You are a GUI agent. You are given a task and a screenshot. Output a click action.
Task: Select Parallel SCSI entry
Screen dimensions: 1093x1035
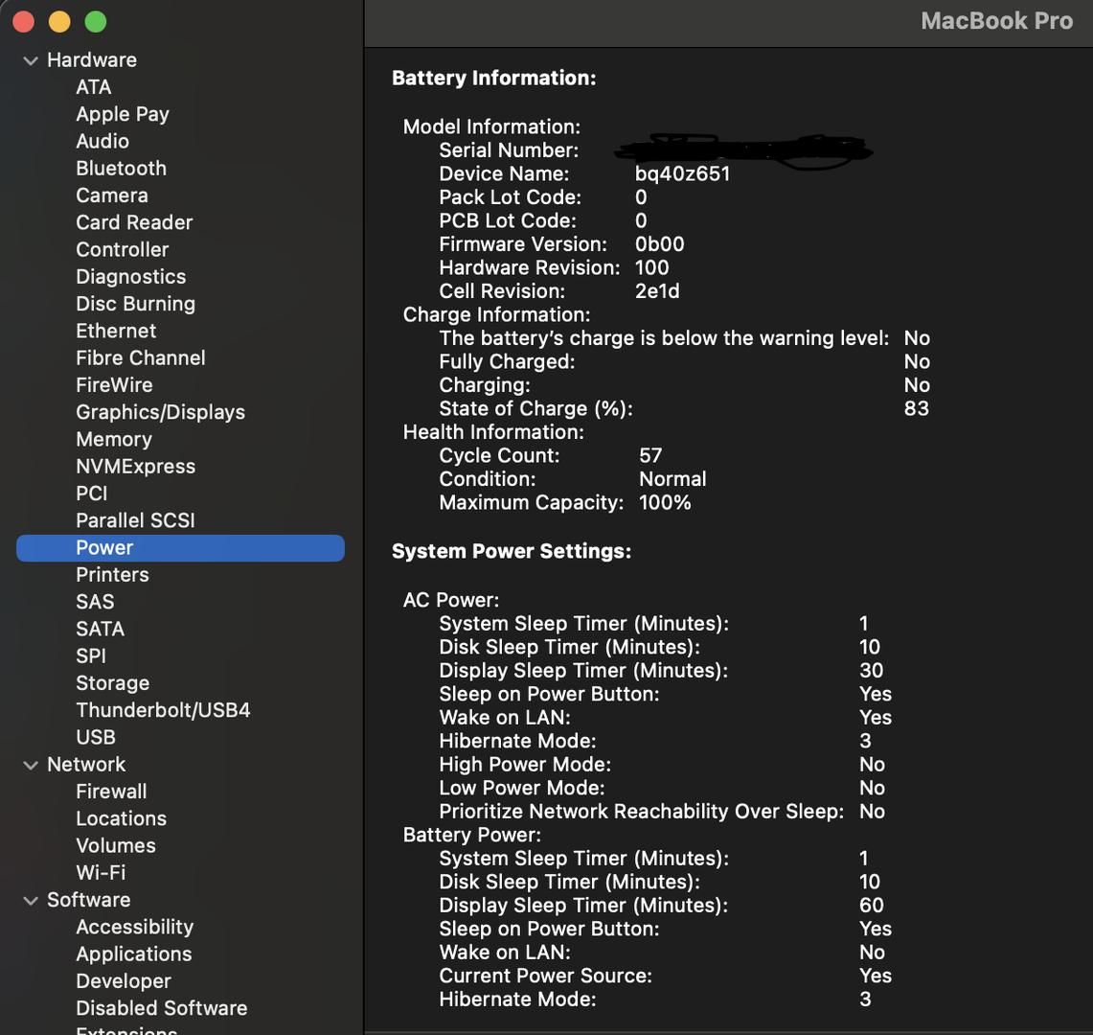[135, 521]
